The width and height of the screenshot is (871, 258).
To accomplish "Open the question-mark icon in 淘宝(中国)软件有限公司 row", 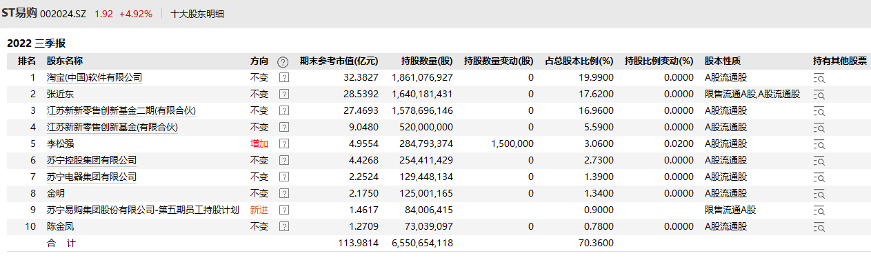I will pos(283,77).
